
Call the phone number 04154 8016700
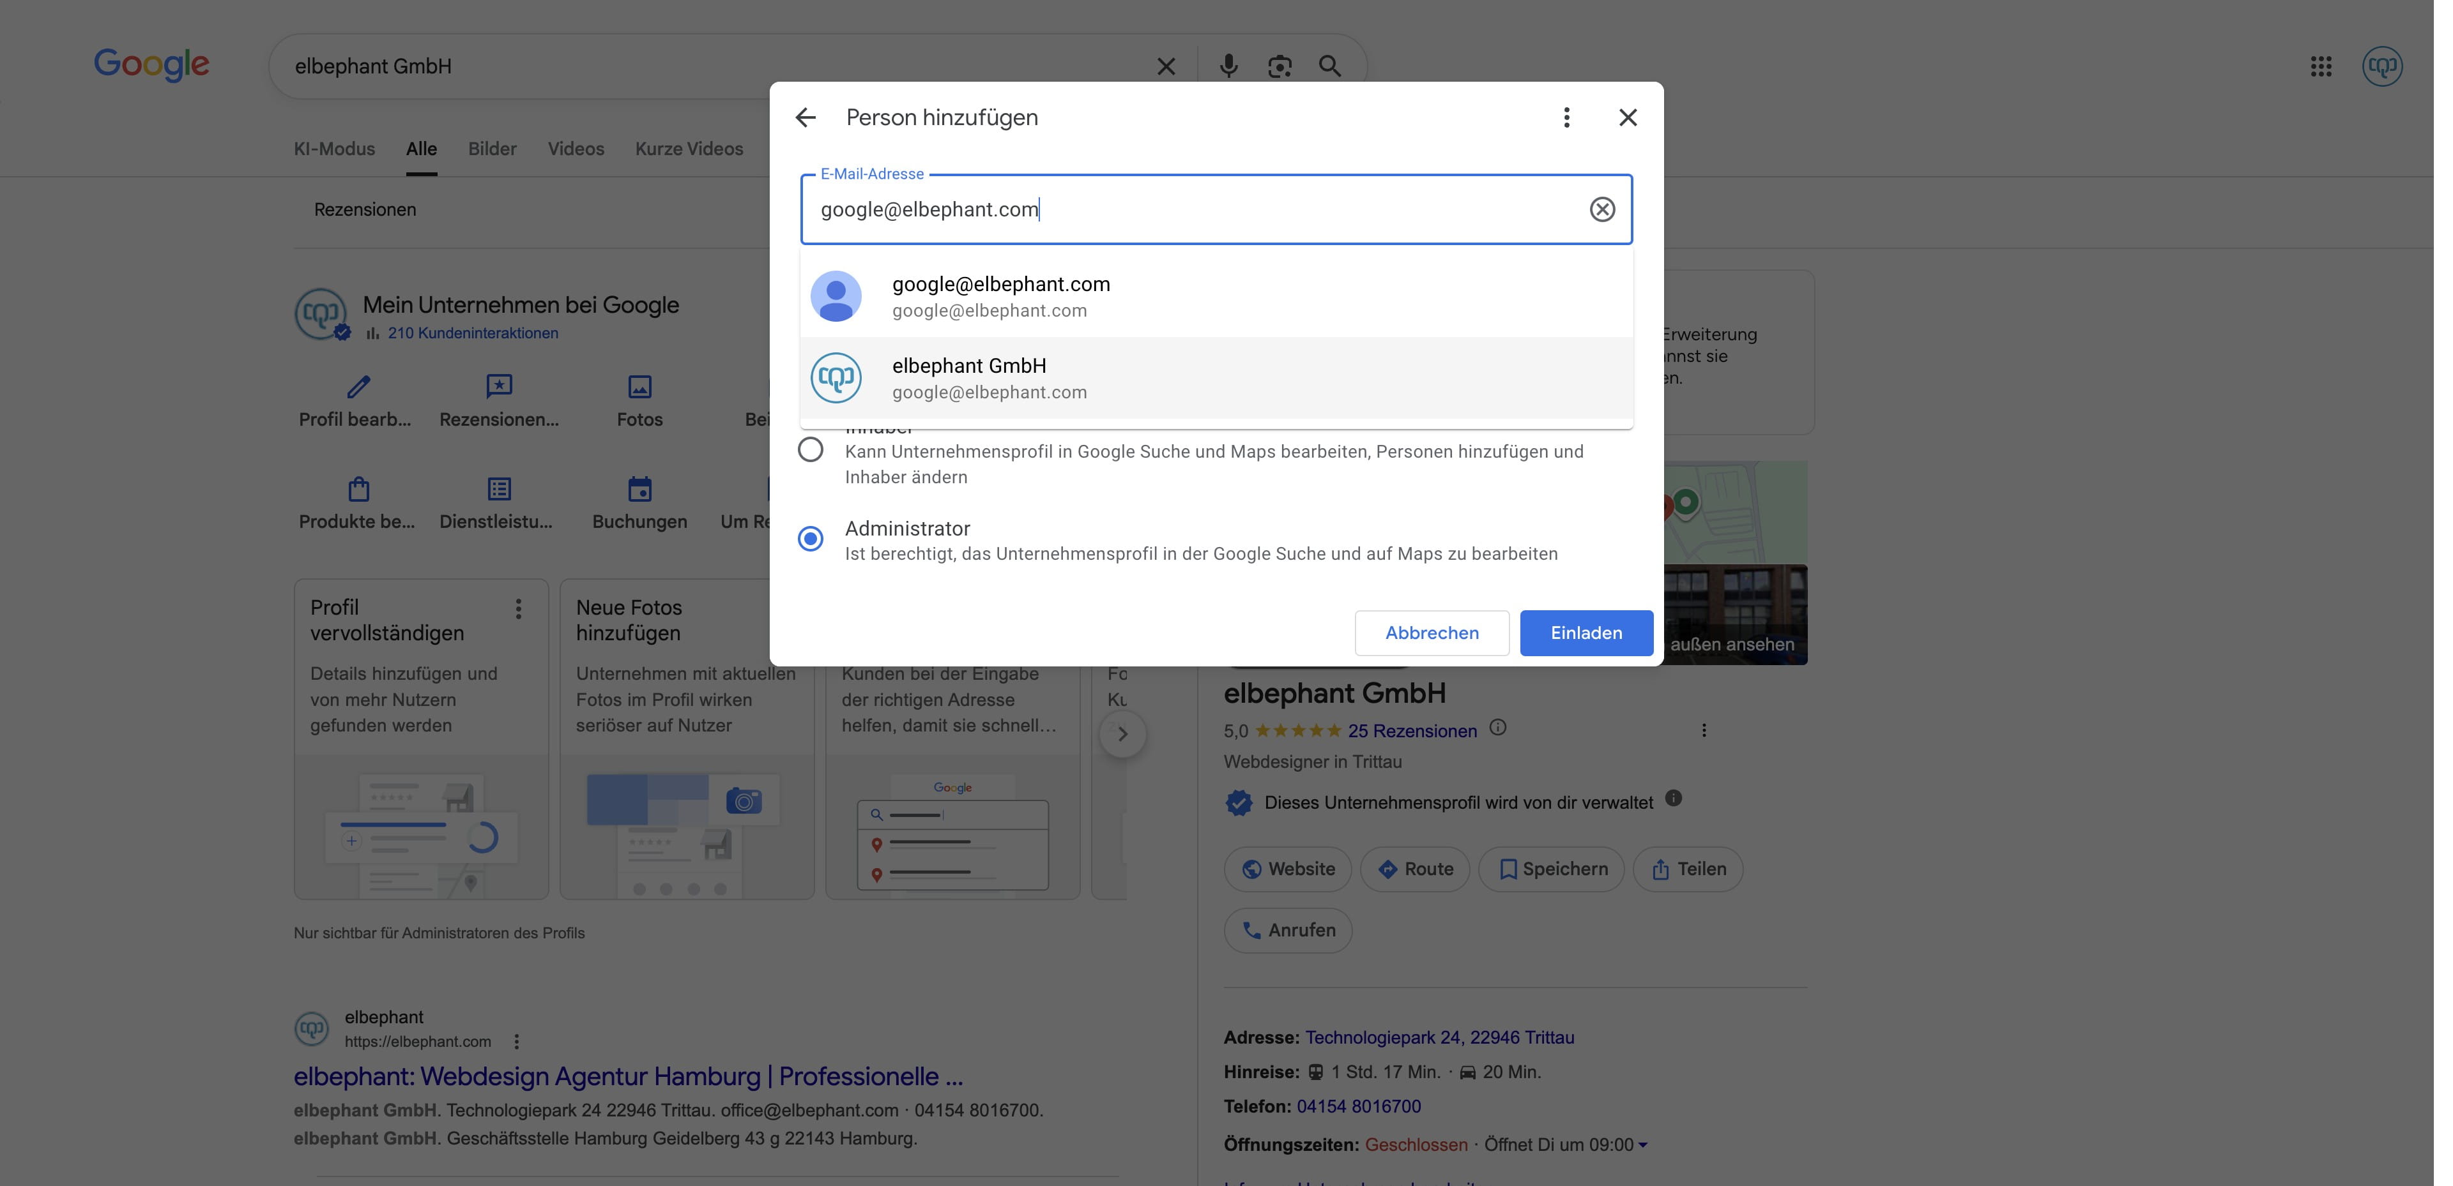(x=1358, y=1106)
